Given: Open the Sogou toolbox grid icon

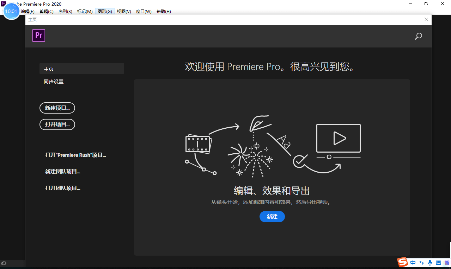Looking at the screenshot, I should pos(446,263).
